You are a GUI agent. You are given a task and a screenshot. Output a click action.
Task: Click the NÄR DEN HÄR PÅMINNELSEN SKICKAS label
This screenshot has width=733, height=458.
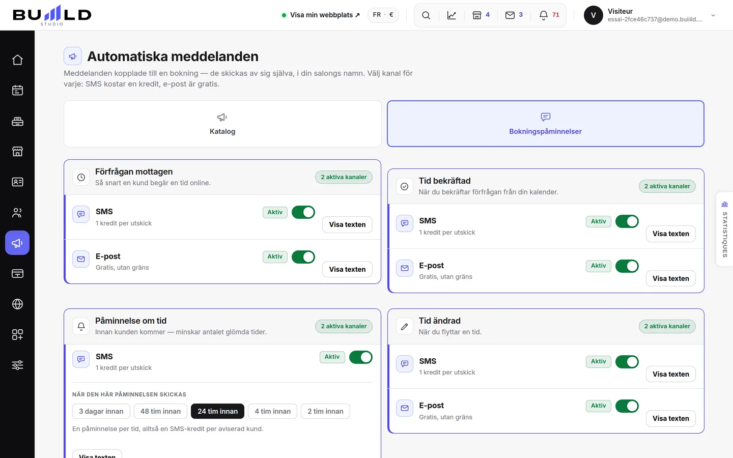[x=129, y=394]
